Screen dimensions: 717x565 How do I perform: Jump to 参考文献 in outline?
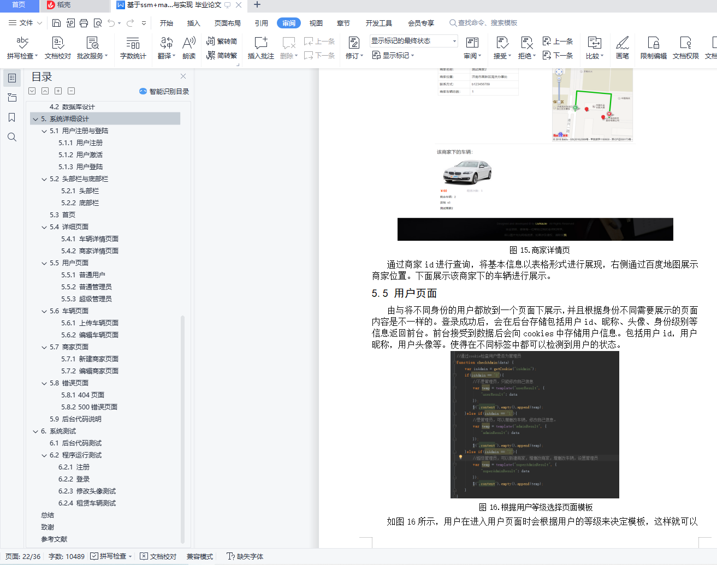pyautogui.click(x=54, y=539)
